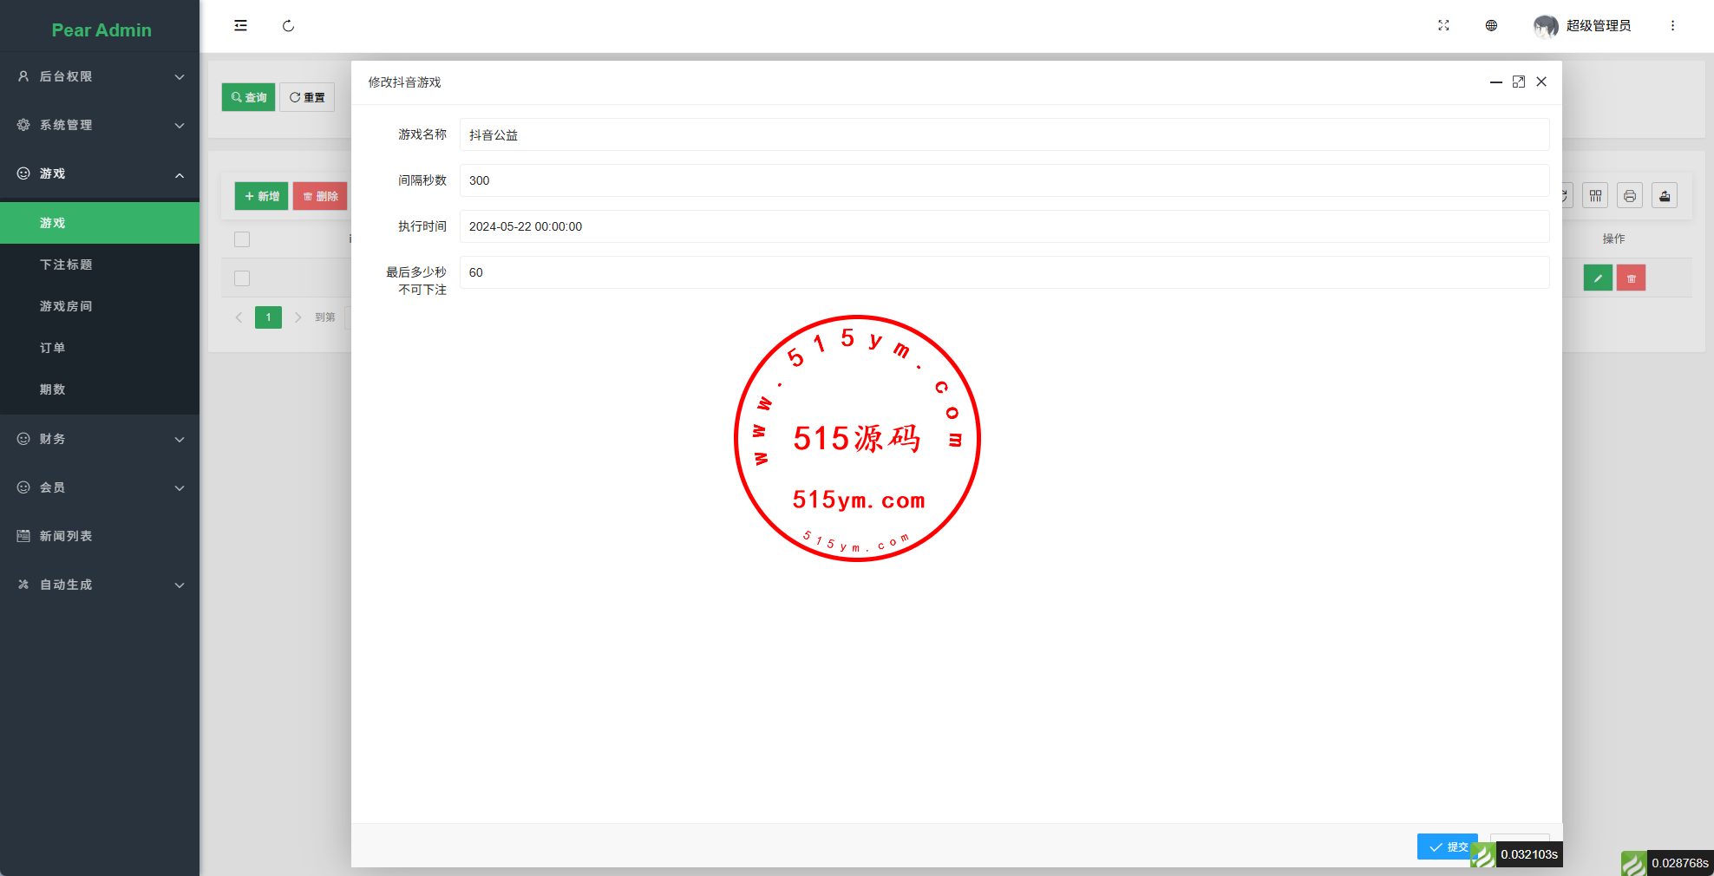Click the 间隔秒数 input field

1004,180
